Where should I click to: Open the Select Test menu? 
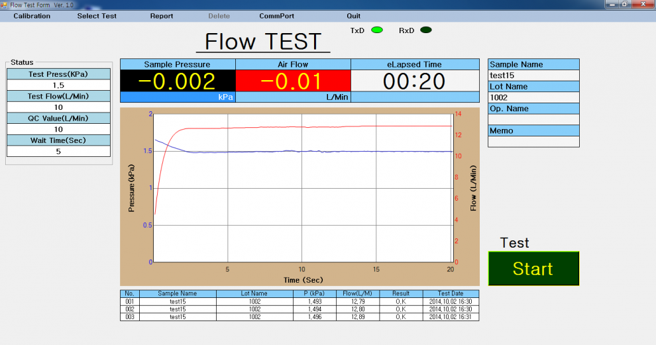coord(97,16)
